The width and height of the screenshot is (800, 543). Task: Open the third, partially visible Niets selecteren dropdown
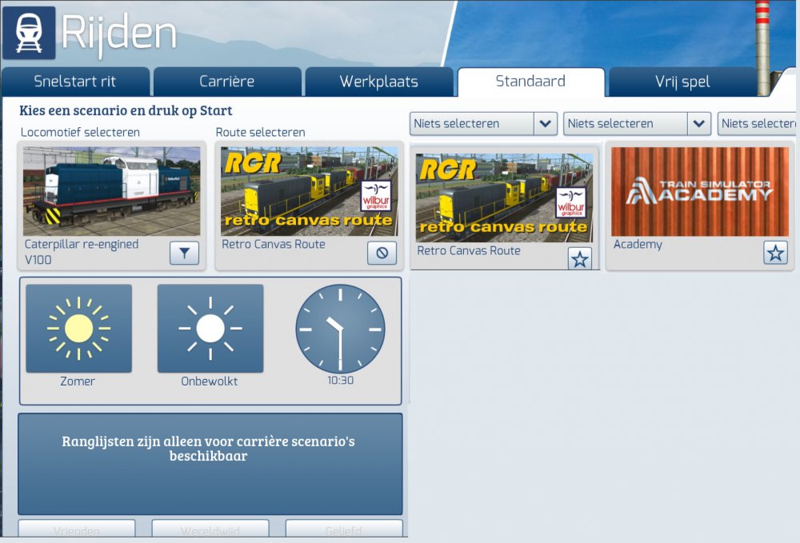click(758, 124)
